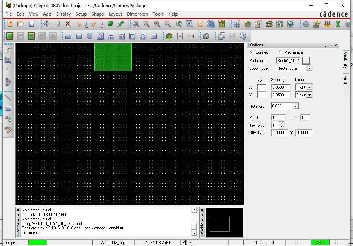This screenshot has height=246, width=353.
Task: Click the camera snapshot icon
Action: (206, 36)
